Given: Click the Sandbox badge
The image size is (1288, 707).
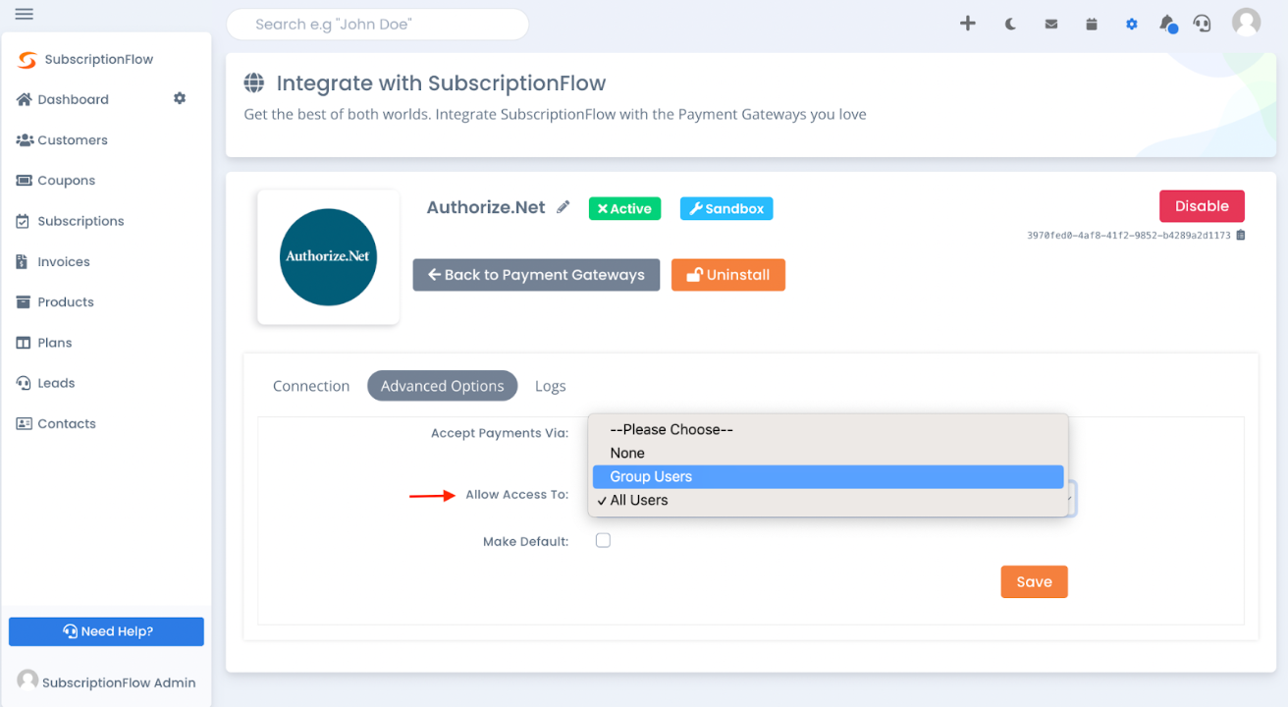Looking at the screenshot, I should 726,208.
